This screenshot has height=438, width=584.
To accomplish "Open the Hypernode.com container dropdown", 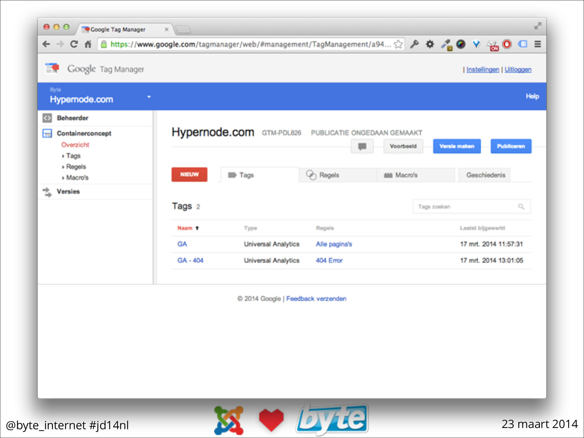I will 149,97.
